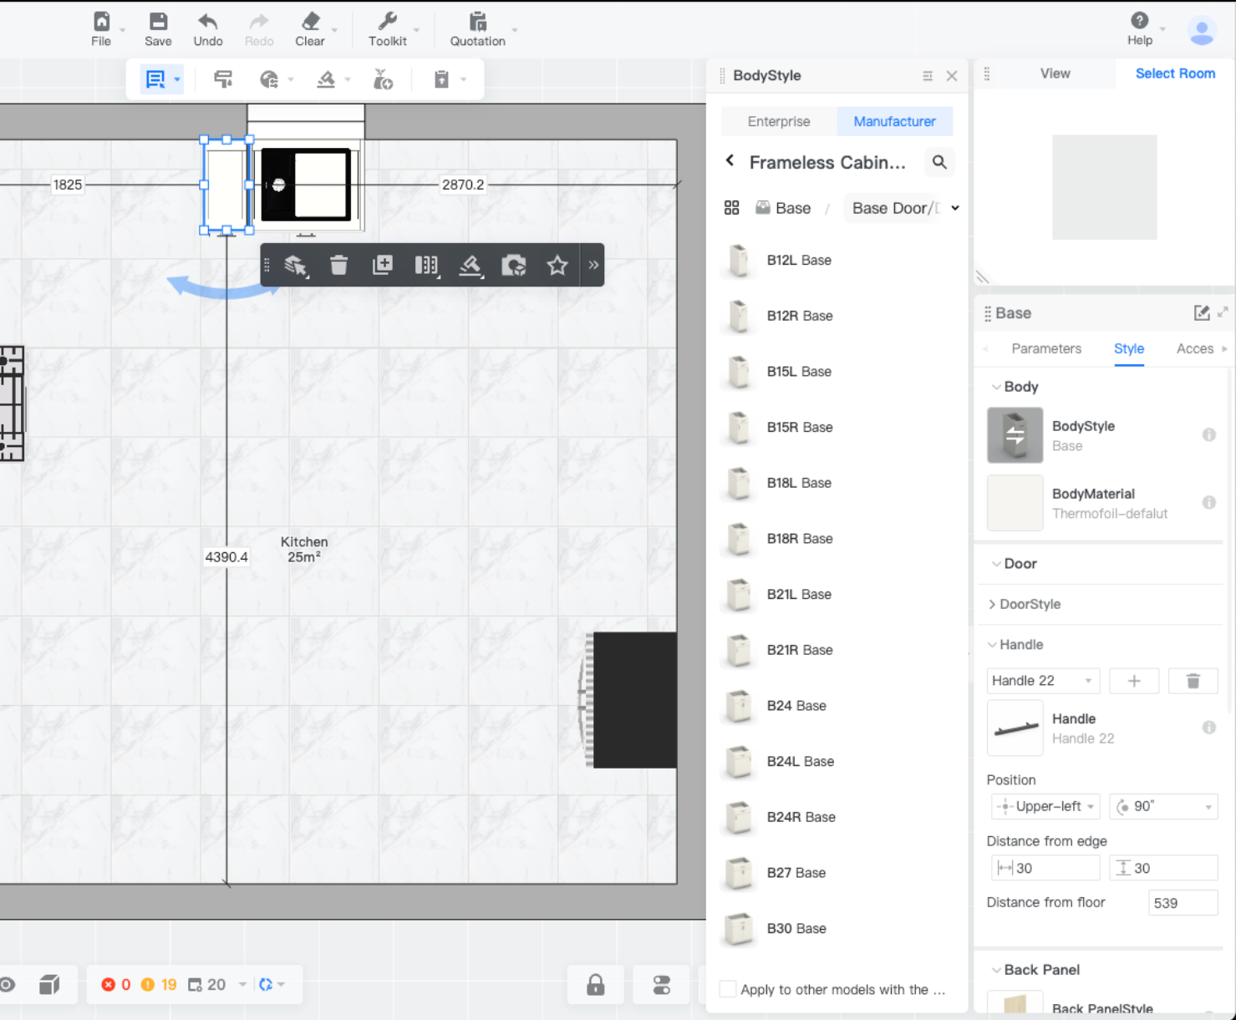1236x1020 pixels.
Task: Select the B24 Base cabinet item
Action: (796, 706)
